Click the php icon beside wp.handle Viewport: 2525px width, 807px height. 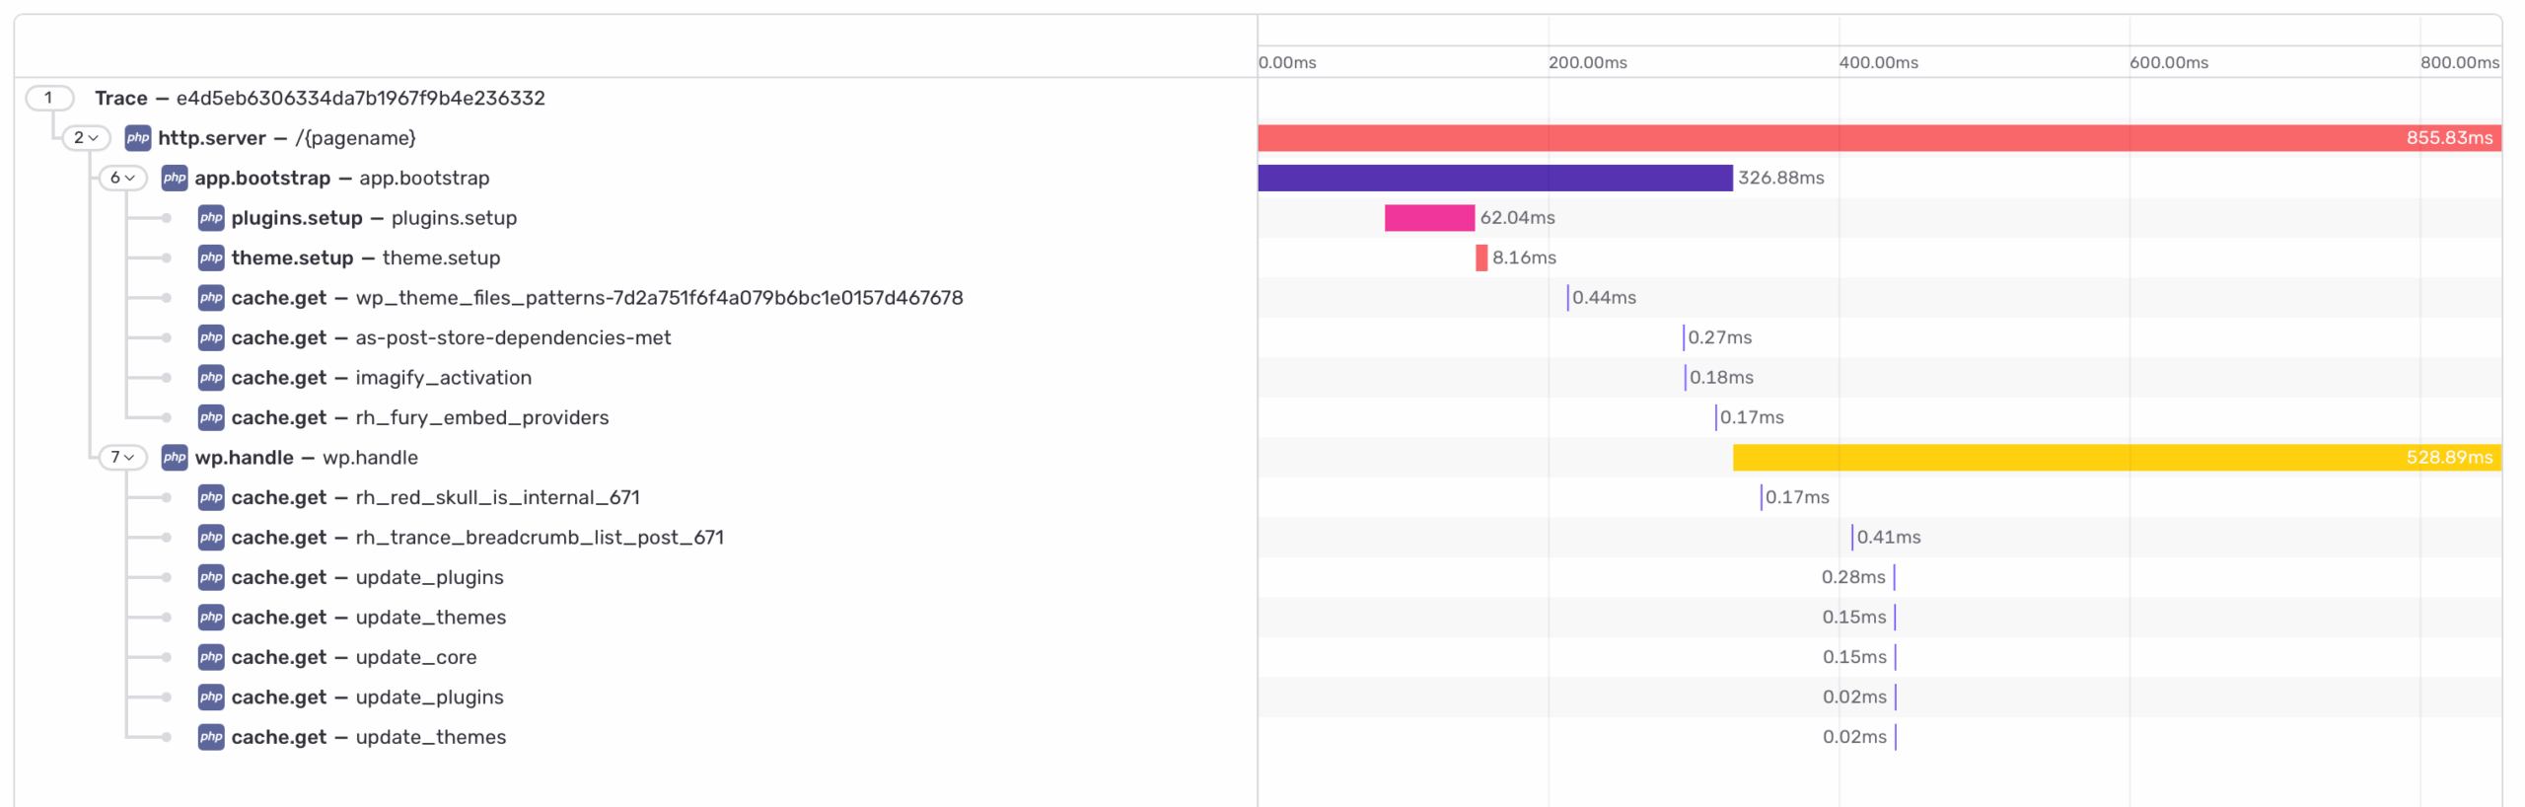tap(175, 458)
